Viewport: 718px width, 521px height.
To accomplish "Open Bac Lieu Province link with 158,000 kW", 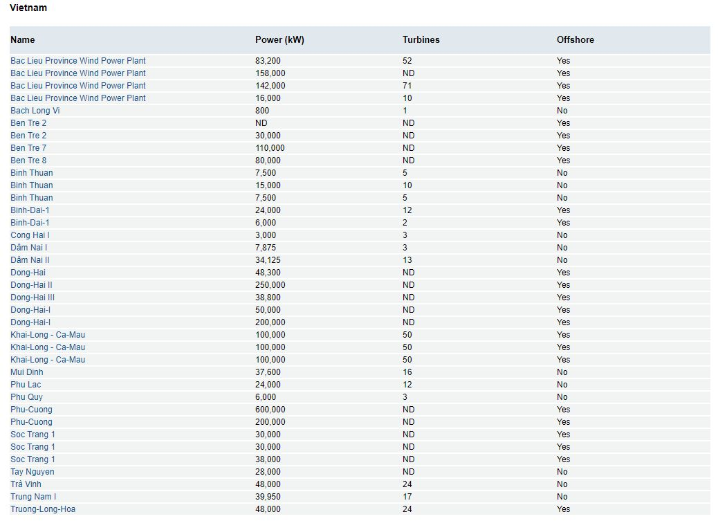I will [78, 73].
